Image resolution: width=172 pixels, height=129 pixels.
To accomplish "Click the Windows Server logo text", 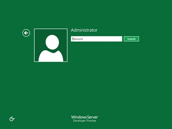I will tap(85, 117).
